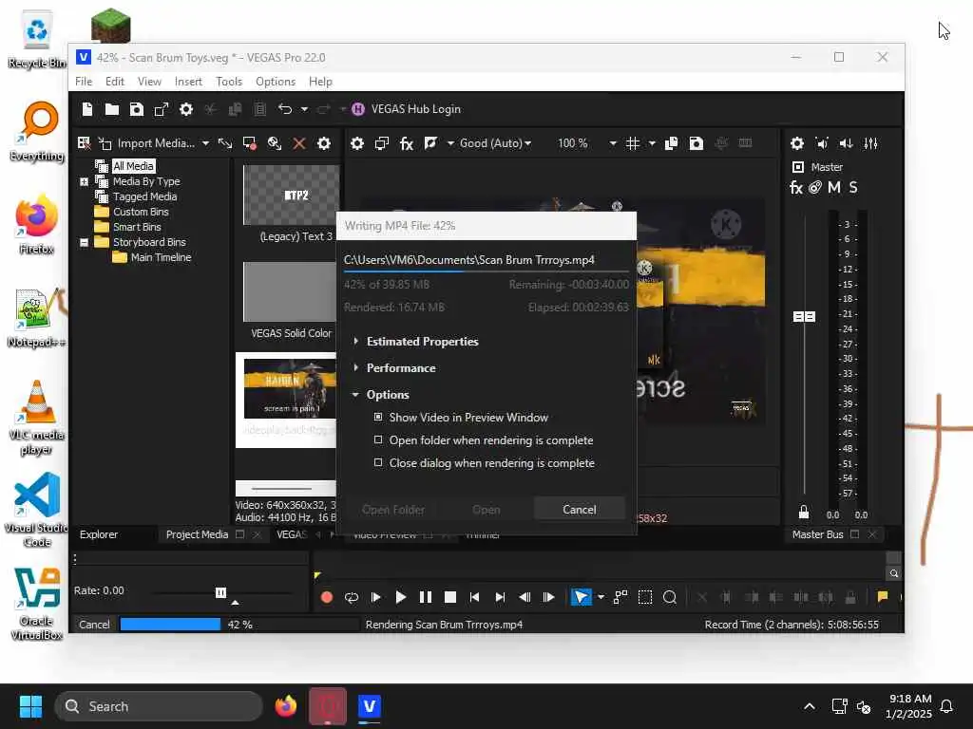The width and height of the screenshot is (973, 729).
Task: Cancel the MP4 render dialog
Action: (x=579, y=509)
